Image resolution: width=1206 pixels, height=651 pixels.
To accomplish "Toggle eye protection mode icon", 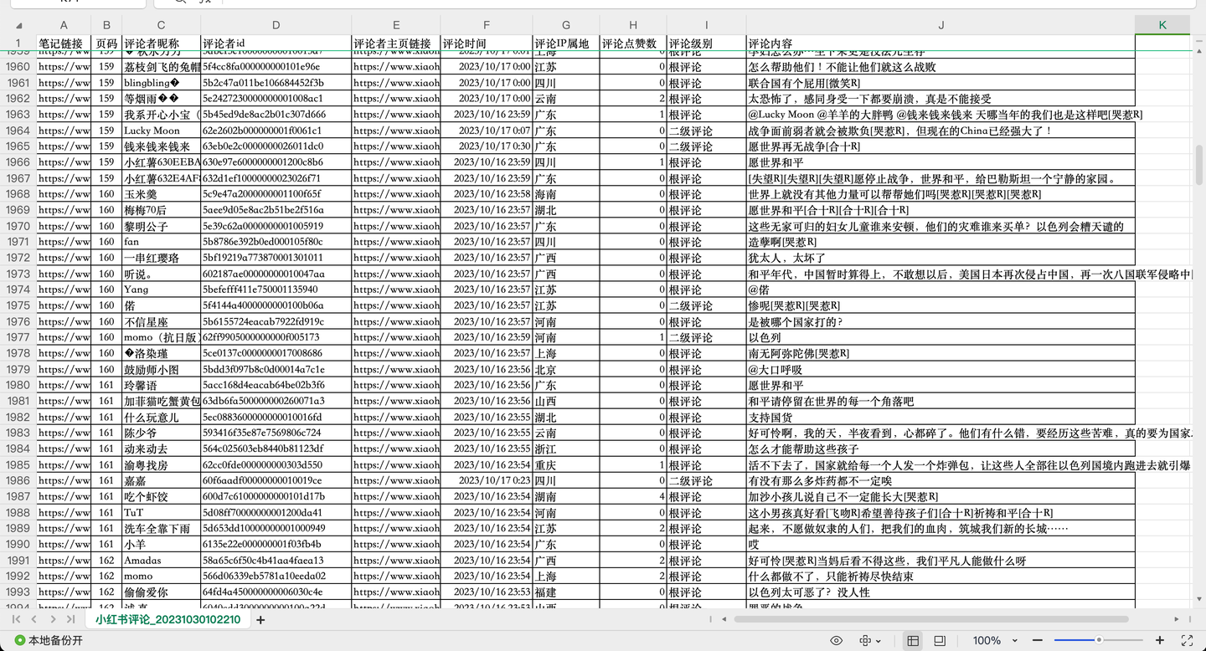I will pyautogui.click(x=836, y=641).
